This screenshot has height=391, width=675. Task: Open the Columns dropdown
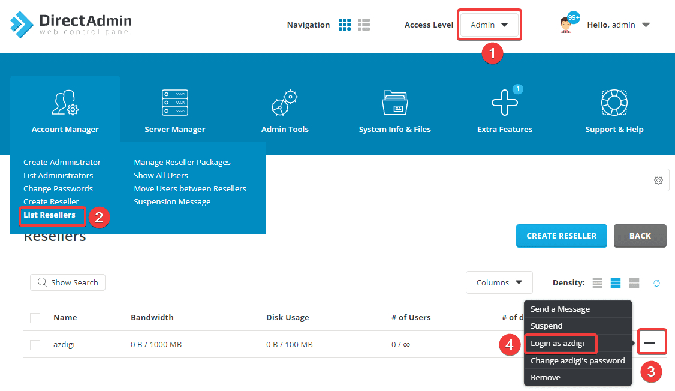499,282
